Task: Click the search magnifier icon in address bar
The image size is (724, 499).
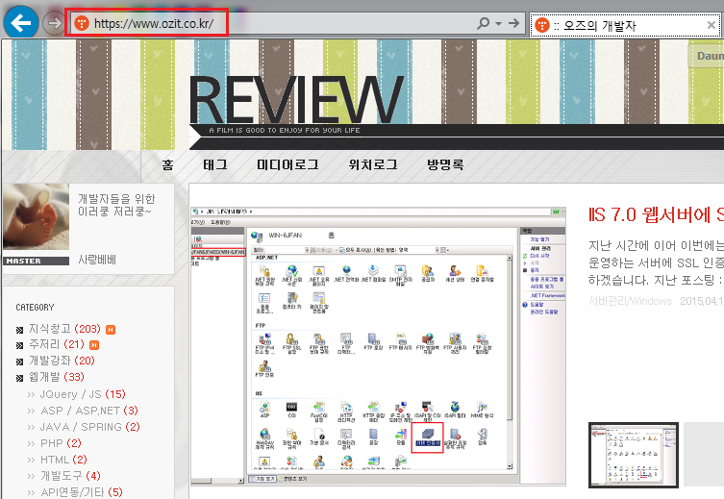Action: pyautogui.click(x=484, y=23)
